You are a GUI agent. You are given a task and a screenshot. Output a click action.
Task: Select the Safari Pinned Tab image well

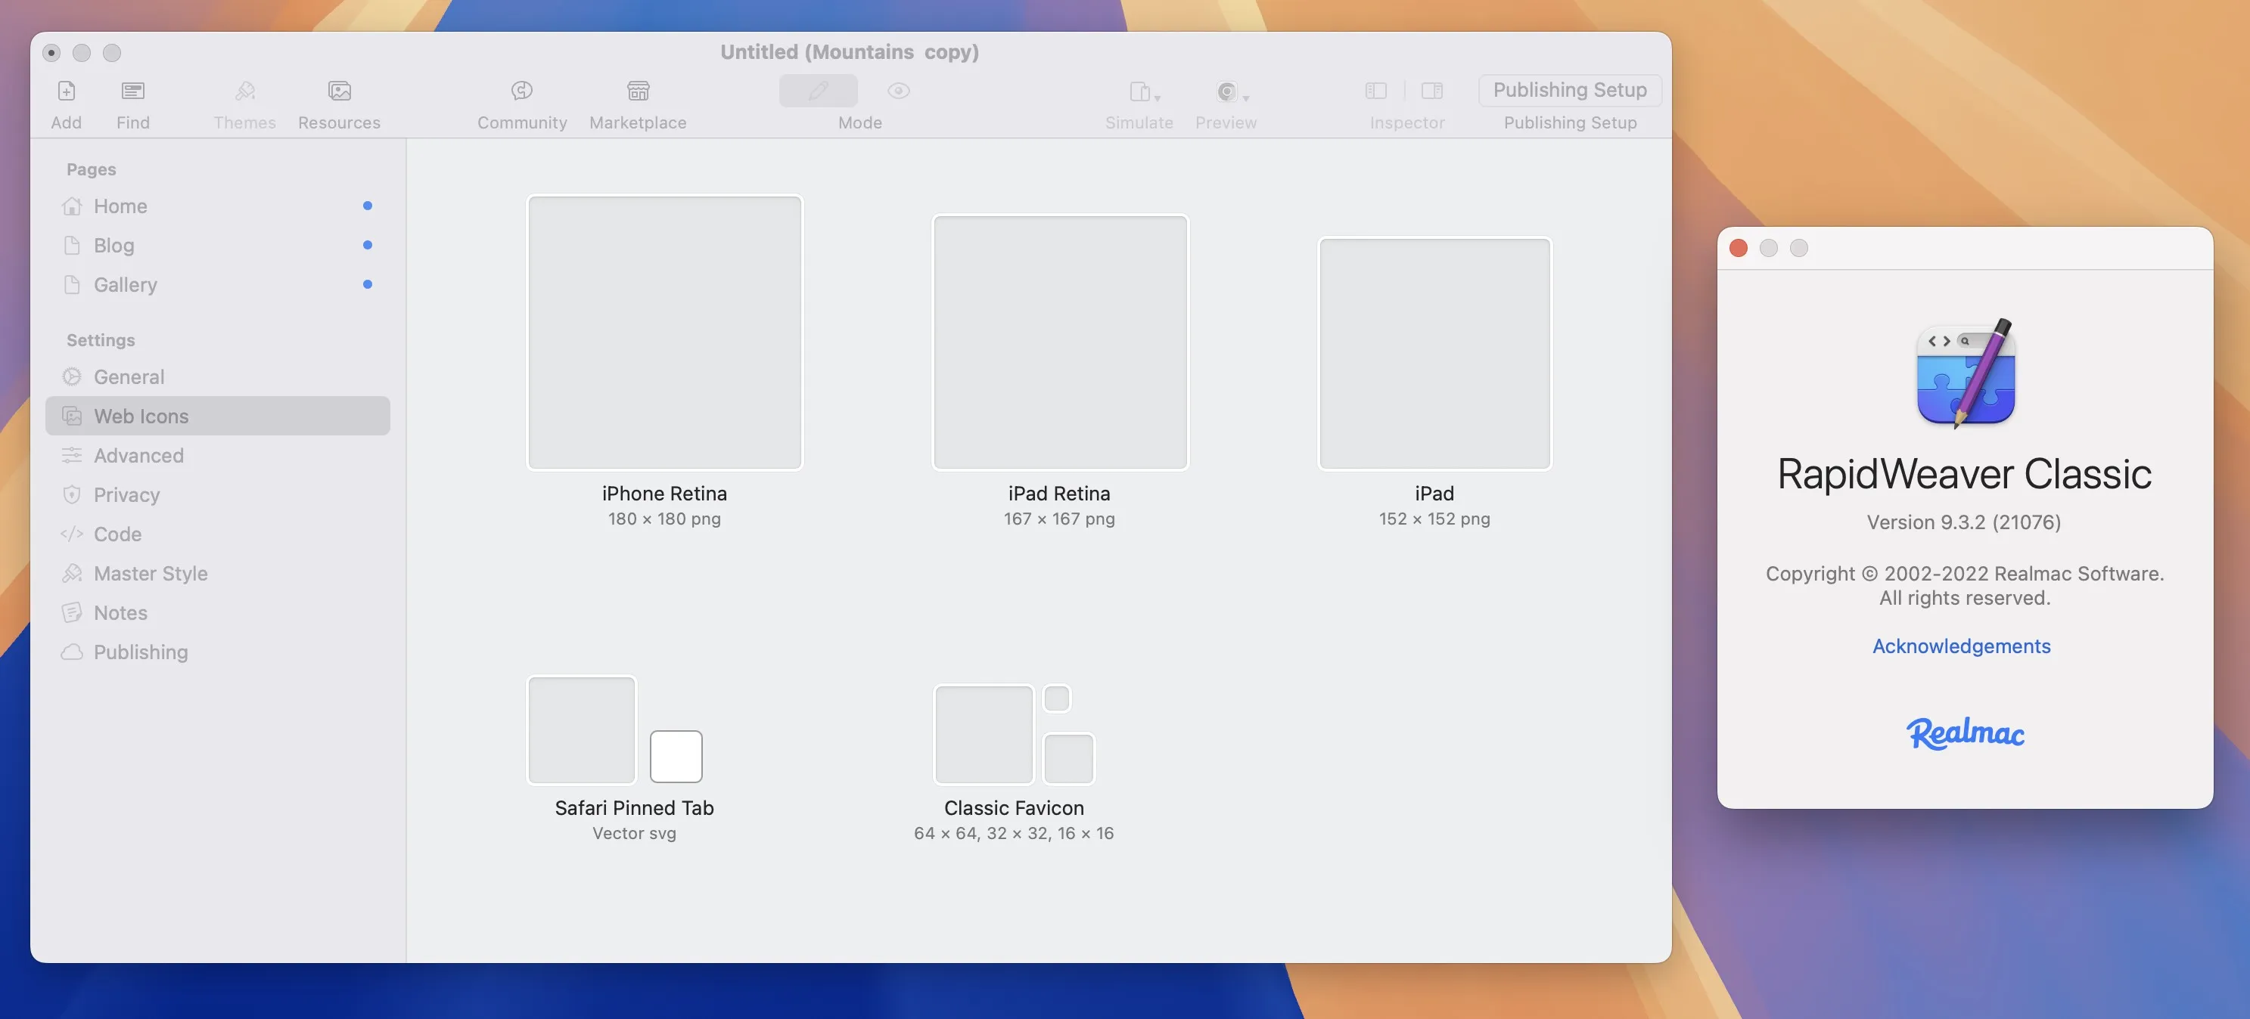[582, 730]
